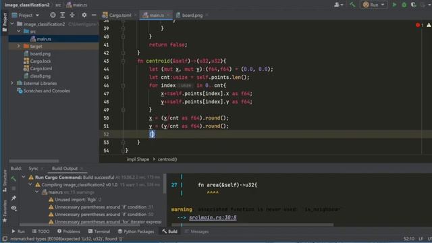Open the user account icon menu
432x243 pixels.
click(x=338, y=5)
